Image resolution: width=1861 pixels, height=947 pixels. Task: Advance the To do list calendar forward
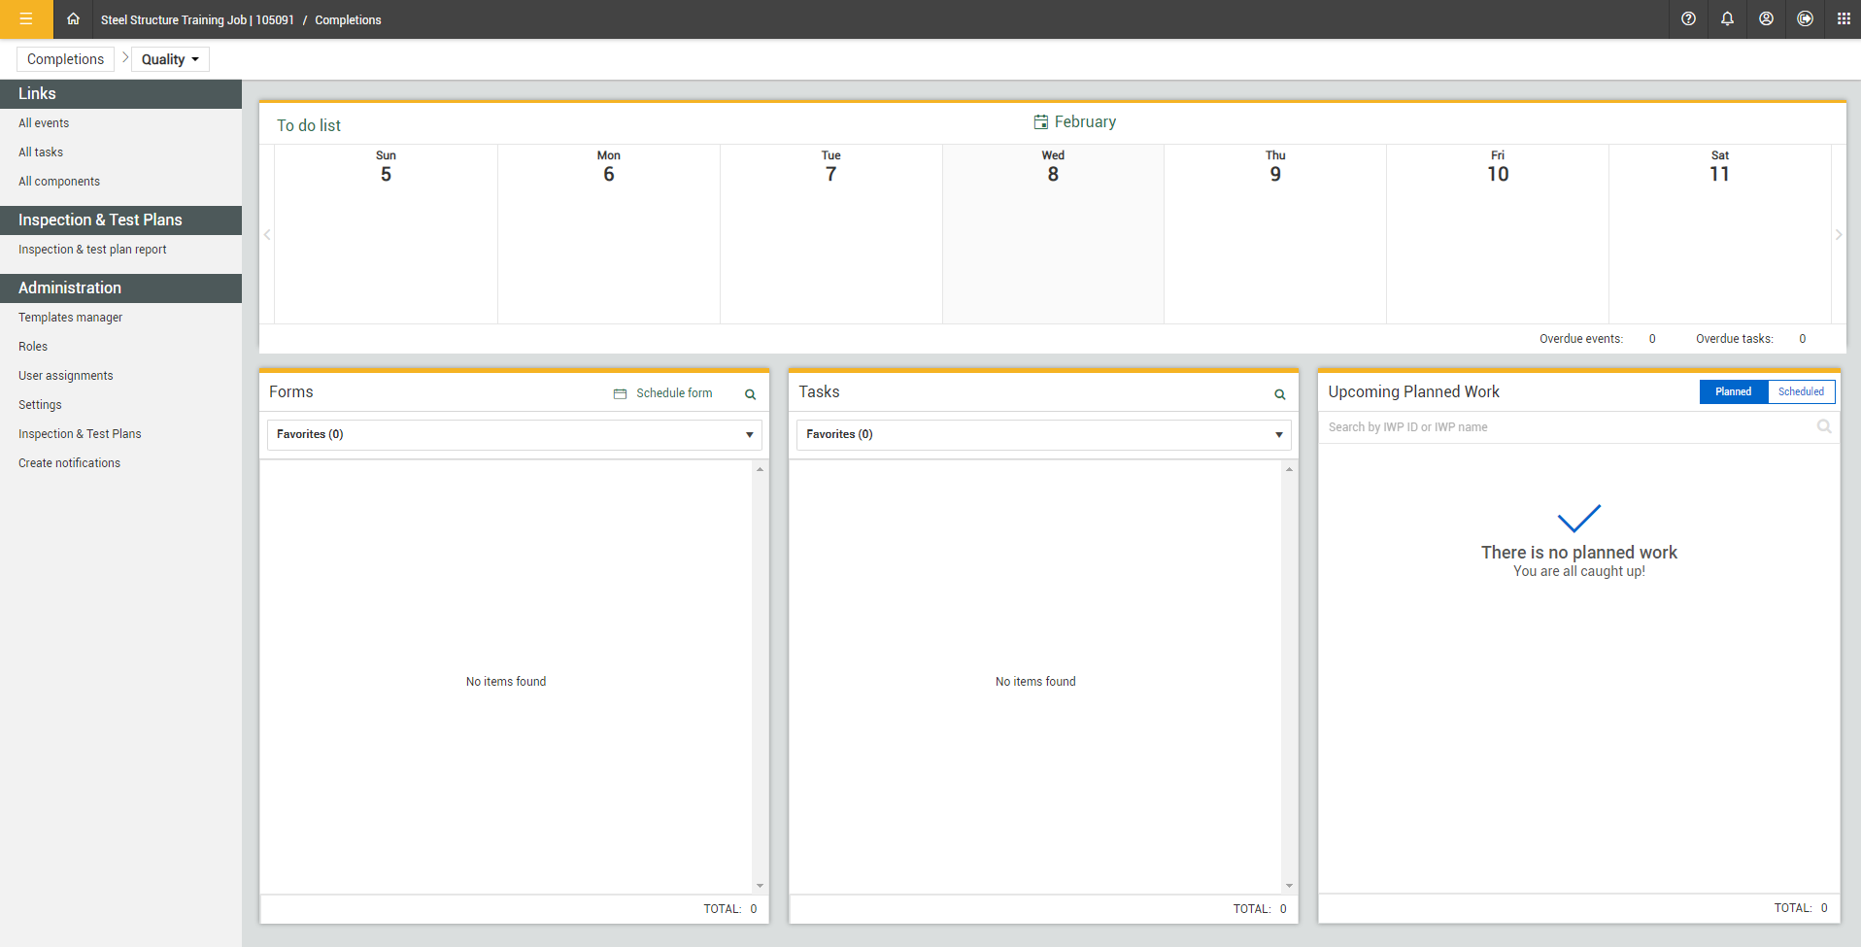point(1839,234)
